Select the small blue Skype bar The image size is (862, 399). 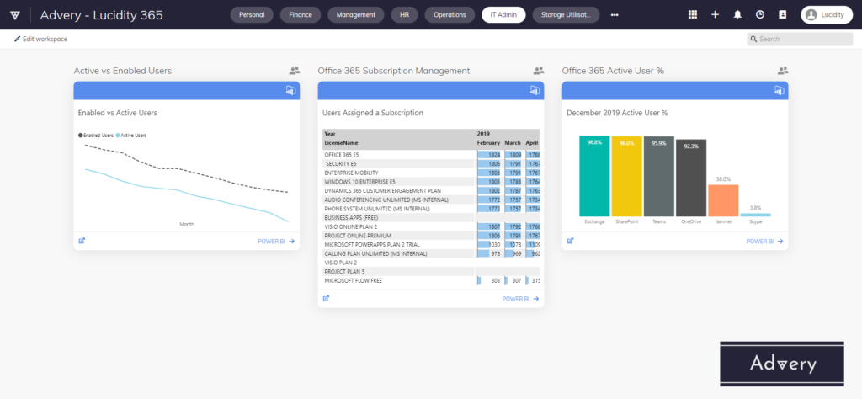755,215
